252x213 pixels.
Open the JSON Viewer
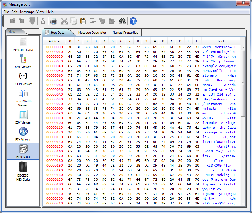pos(23,79)
